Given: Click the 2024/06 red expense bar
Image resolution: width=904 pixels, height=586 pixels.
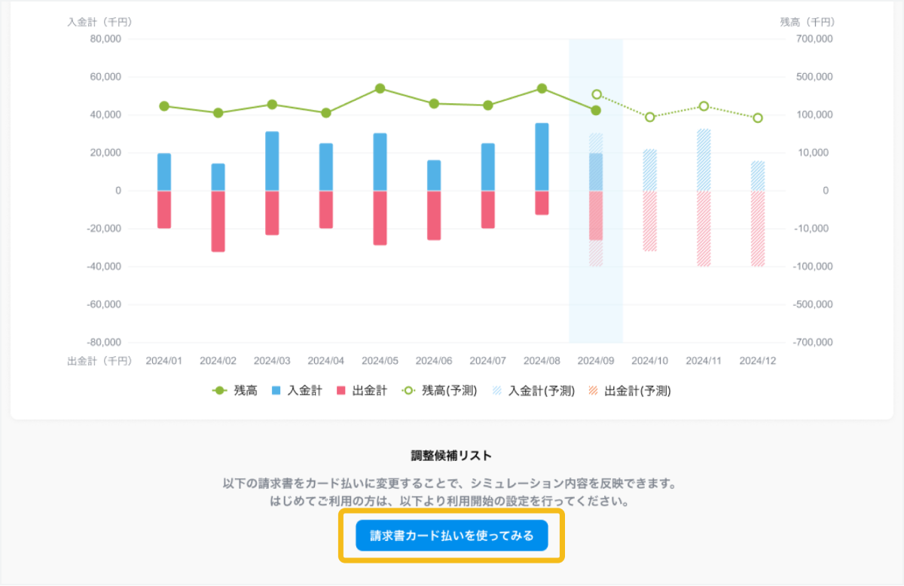Looking at the screenshot, I should point(434,215).
